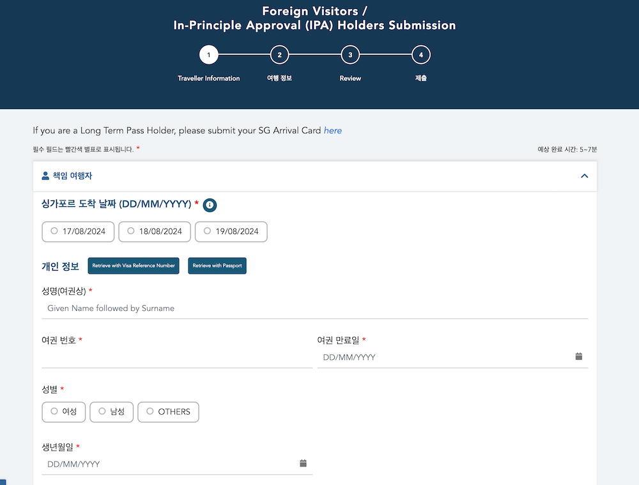The height and width of the screenshot is (485, 639).
Task: Go to step 4 제출
Action: pos(421,55)
